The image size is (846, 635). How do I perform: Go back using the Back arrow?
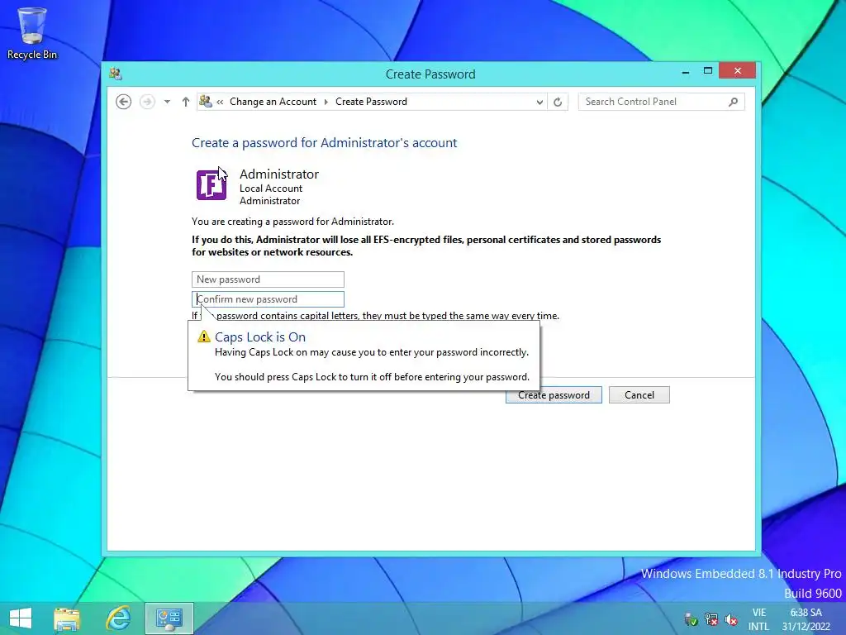pos(124,102)
